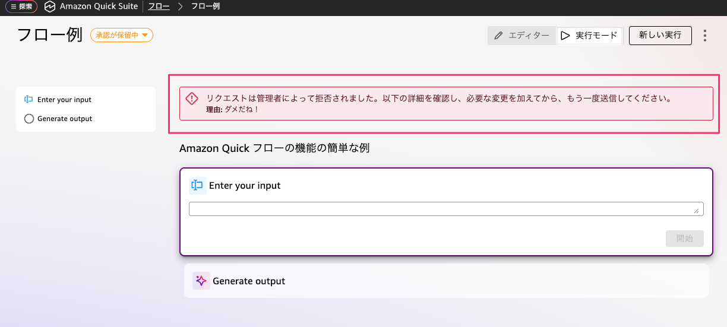
Task: Switch to 実行モード
Action: click(589, 36)
